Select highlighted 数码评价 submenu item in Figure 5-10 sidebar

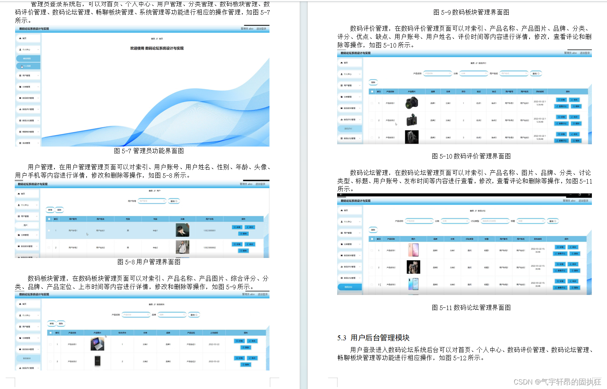349,129
